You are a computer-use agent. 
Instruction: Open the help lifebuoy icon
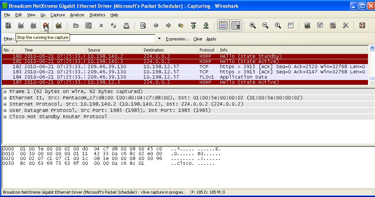tap(362, 26)
